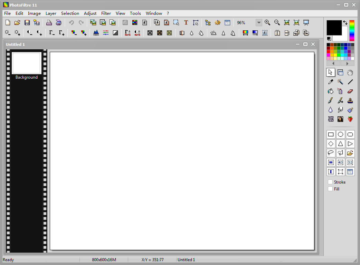Choose the triangle selection shape

pyautogui.click(x=341, y=144)
